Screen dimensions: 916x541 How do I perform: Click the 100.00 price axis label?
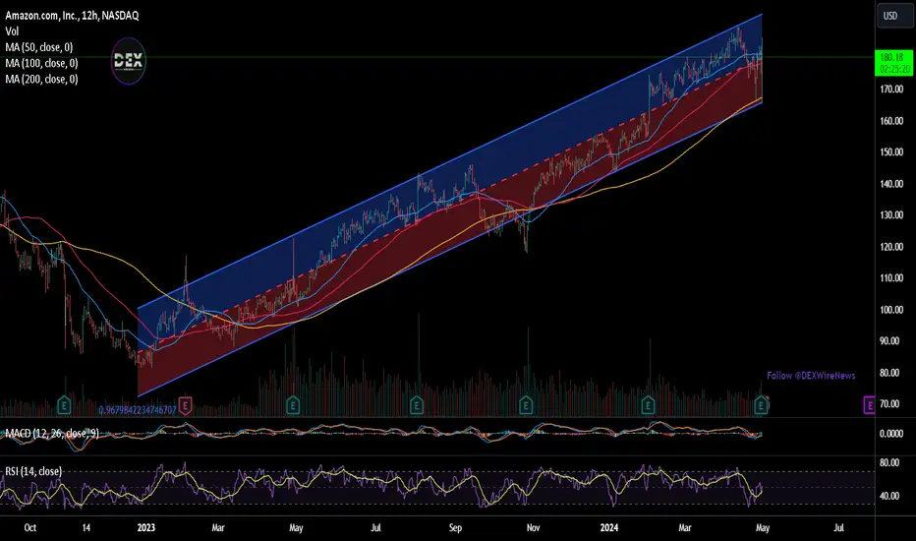891,310
